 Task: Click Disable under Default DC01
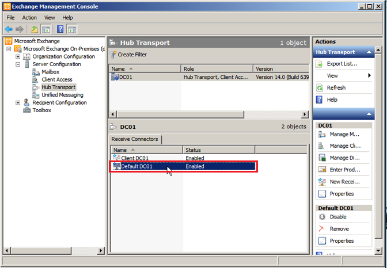338,217
